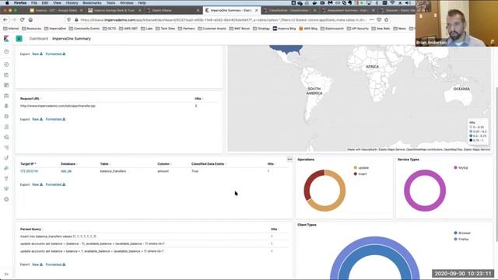Open the Bookmarks menu

92,3
